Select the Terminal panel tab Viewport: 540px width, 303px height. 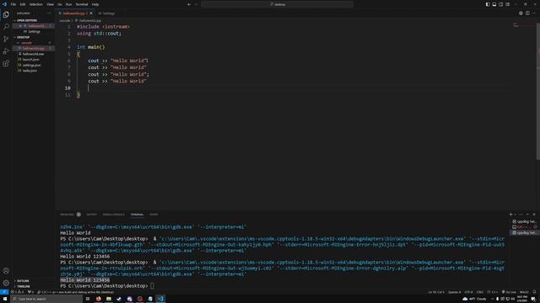[137, 215]
